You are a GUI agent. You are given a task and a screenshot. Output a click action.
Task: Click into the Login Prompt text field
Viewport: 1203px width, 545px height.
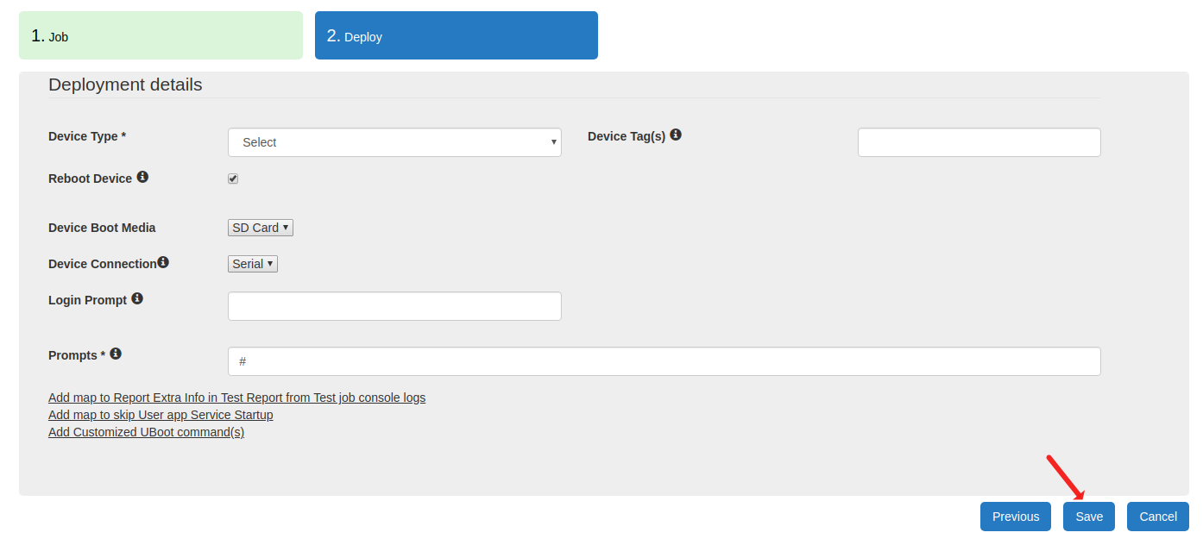394,306
